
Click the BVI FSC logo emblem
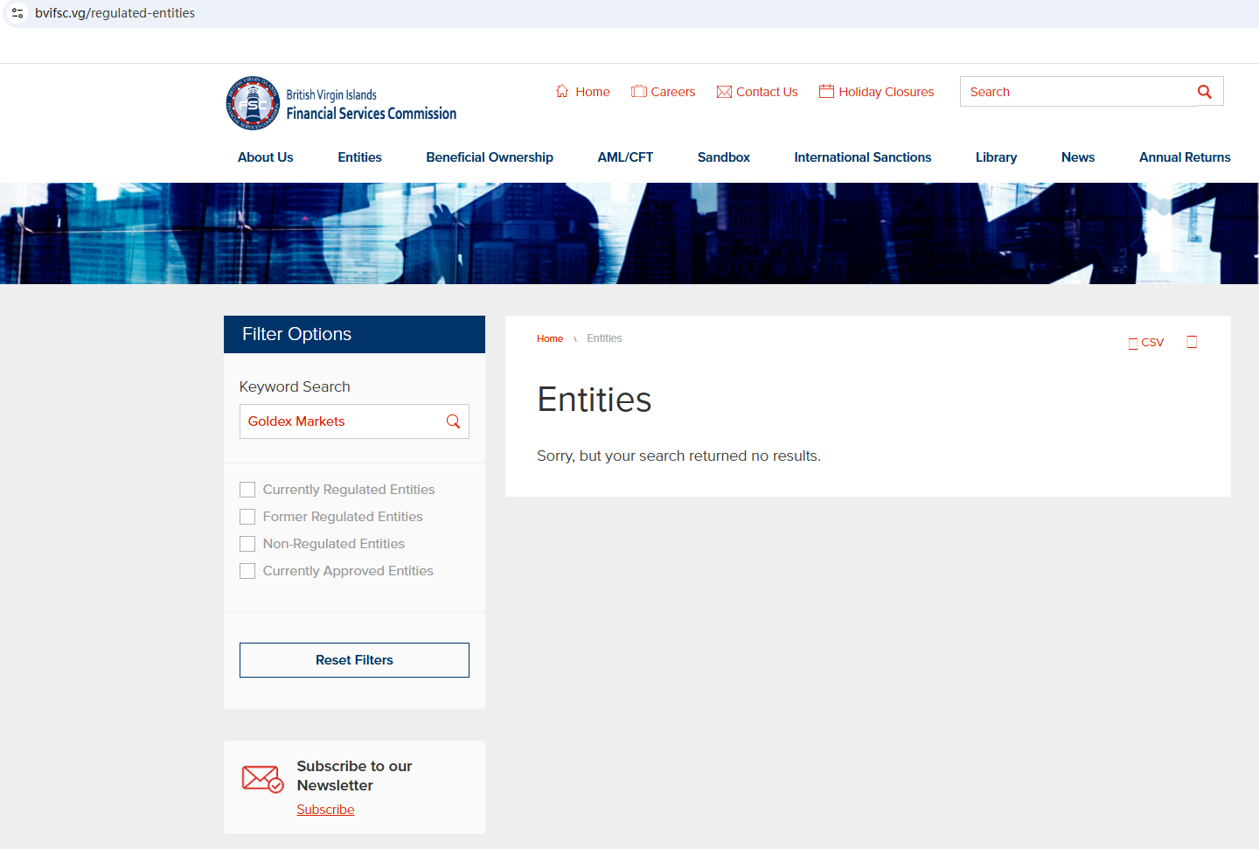click(253, 103)
